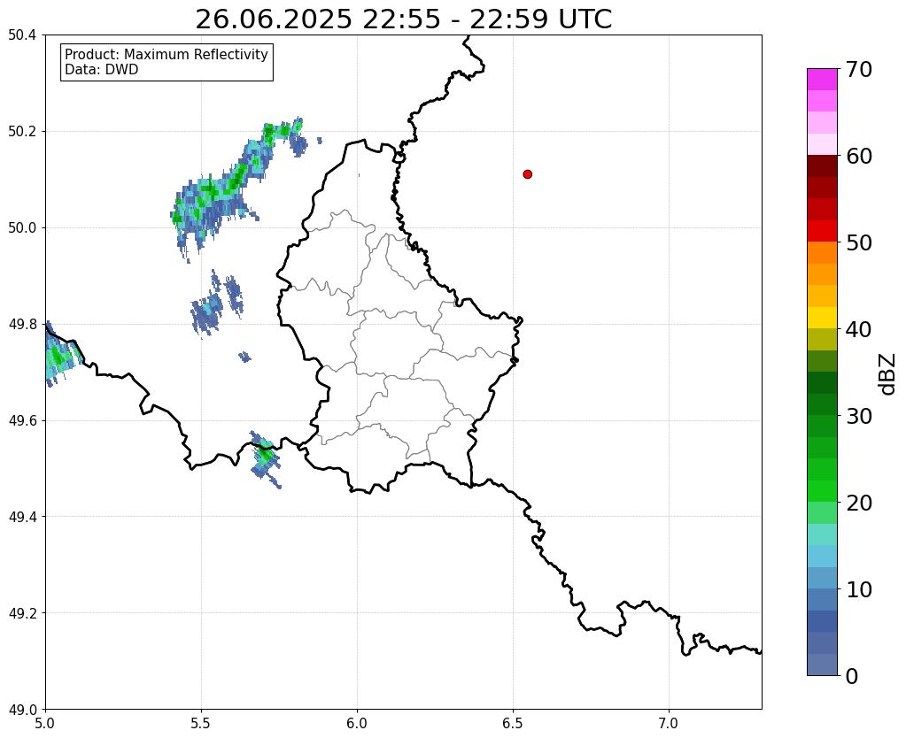This screenshot has height=738, width=906.
Task: Click the dBZ colorbar axis label
Action: coord(888,374)
